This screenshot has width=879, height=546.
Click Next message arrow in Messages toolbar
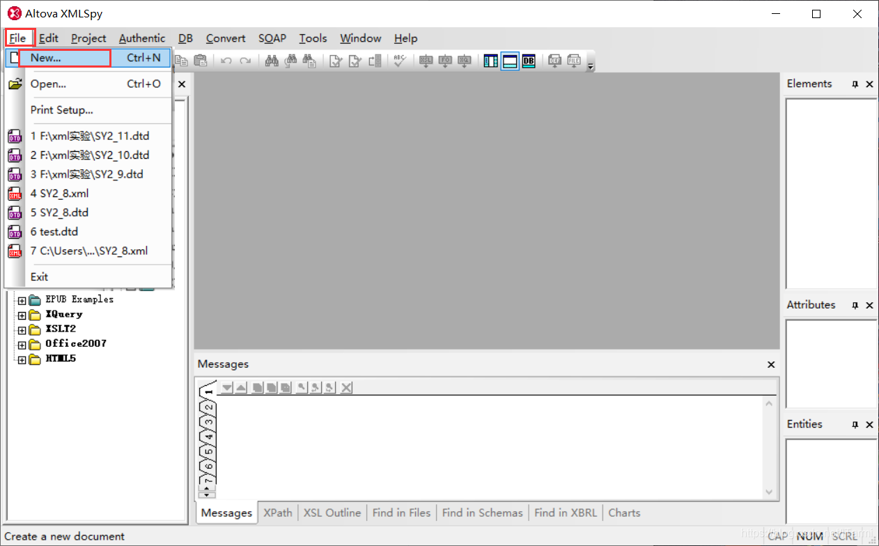[x=227, y=388]
